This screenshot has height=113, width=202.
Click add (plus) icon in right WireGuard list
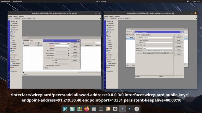(x=127, y=35)
